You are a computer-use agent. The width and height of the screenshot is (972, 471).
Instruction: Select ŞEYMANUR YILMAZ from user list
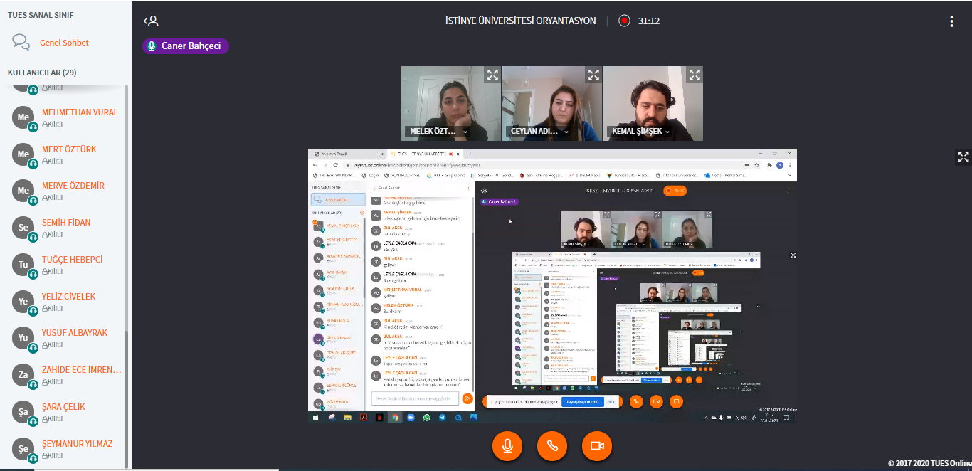click(x=77, y=444)
